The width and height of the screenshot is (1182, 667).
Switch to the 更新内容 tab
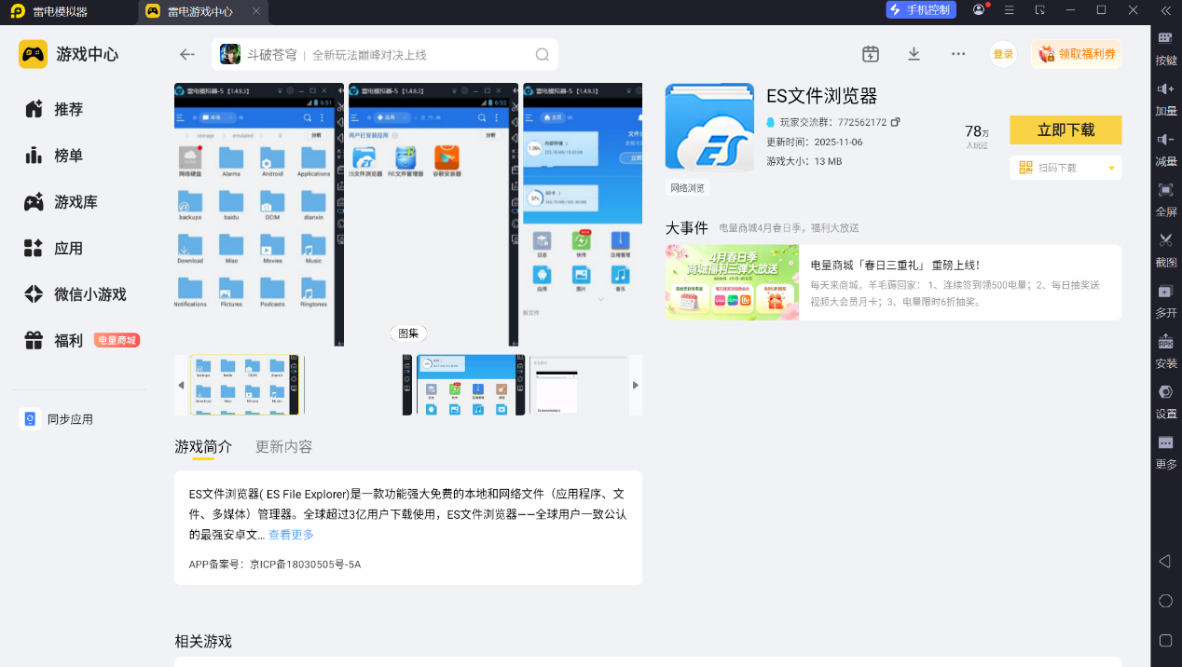[x=283, y=447]
